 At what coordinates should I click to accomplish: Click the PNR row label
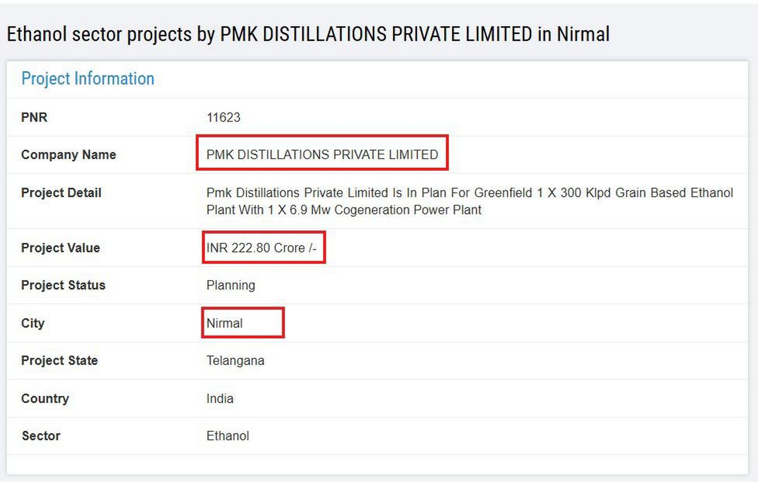[34, 117]
